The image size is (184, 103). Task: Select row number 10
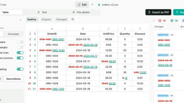pyautogui.click(x=32, y=83)
